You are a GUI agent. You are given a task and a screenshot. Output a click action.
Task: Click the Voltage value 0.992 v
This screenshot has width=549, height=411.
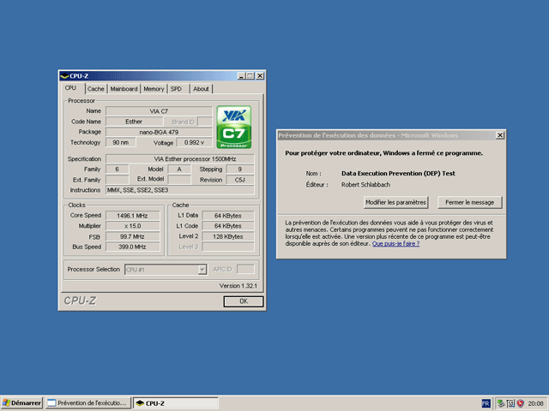pyautogui.click(x=195, y=143)
